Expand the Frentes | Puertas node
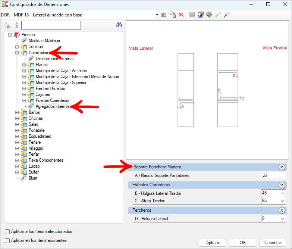The image size is (292, 249). [24, 88]
